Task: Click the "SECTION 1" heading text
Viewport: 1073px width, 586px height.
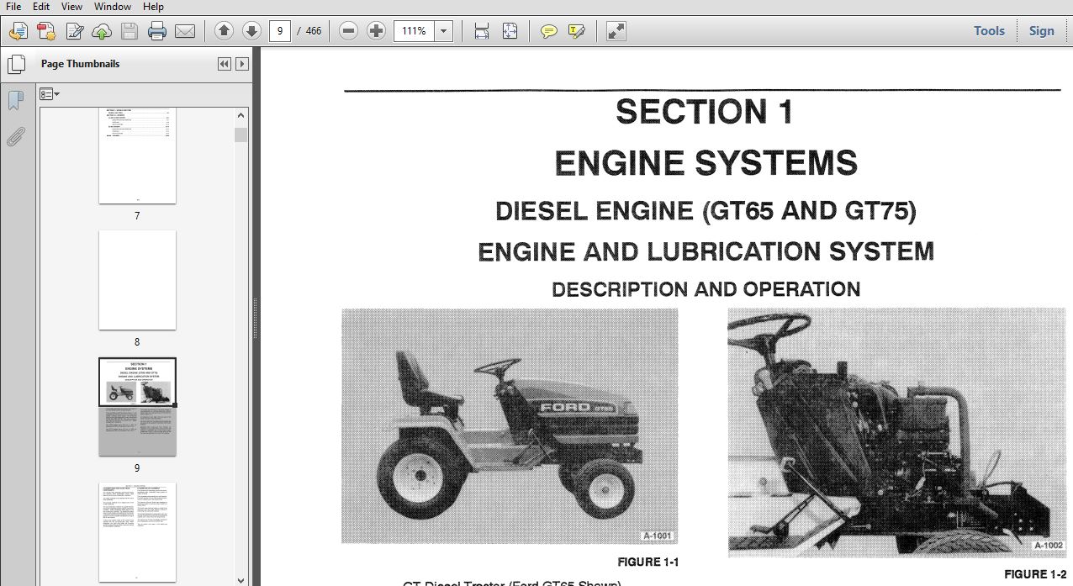Action: tap(705, 113)
